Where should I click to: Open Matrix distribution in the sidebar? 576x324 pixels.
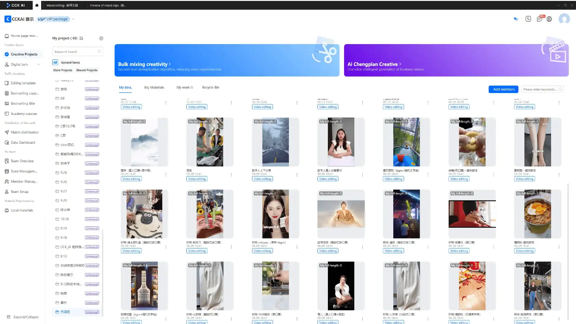[24, 132]
